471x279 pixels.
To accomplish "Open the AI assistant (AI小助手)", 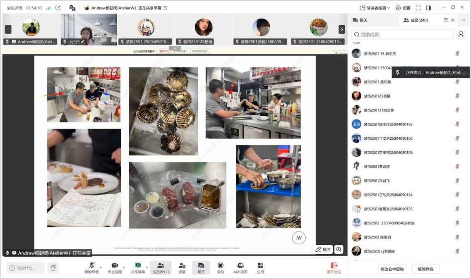I will (240, 267).
